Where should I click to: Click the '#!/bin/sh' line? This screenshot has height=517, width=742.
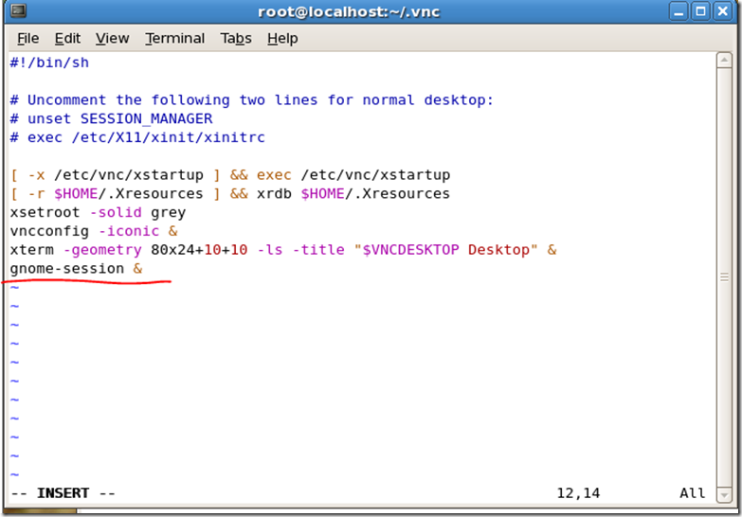pyautogui.click(x=49, y=62)
